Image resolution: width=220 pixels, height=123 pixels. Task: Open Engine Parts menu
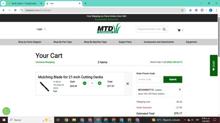tap(125, 42)
